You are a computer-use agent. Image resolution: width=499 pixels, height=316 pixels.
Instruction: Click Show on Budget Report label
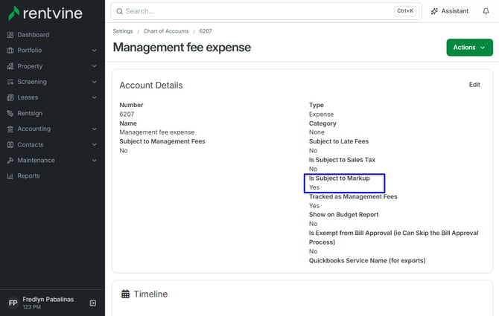click(x=343, y=215)
